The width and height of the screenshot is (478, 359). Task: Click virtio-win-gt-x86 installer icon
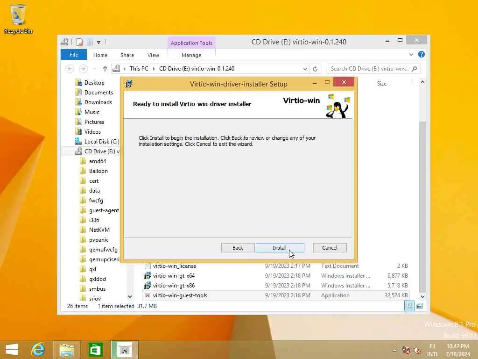click(x=148, y=286)
